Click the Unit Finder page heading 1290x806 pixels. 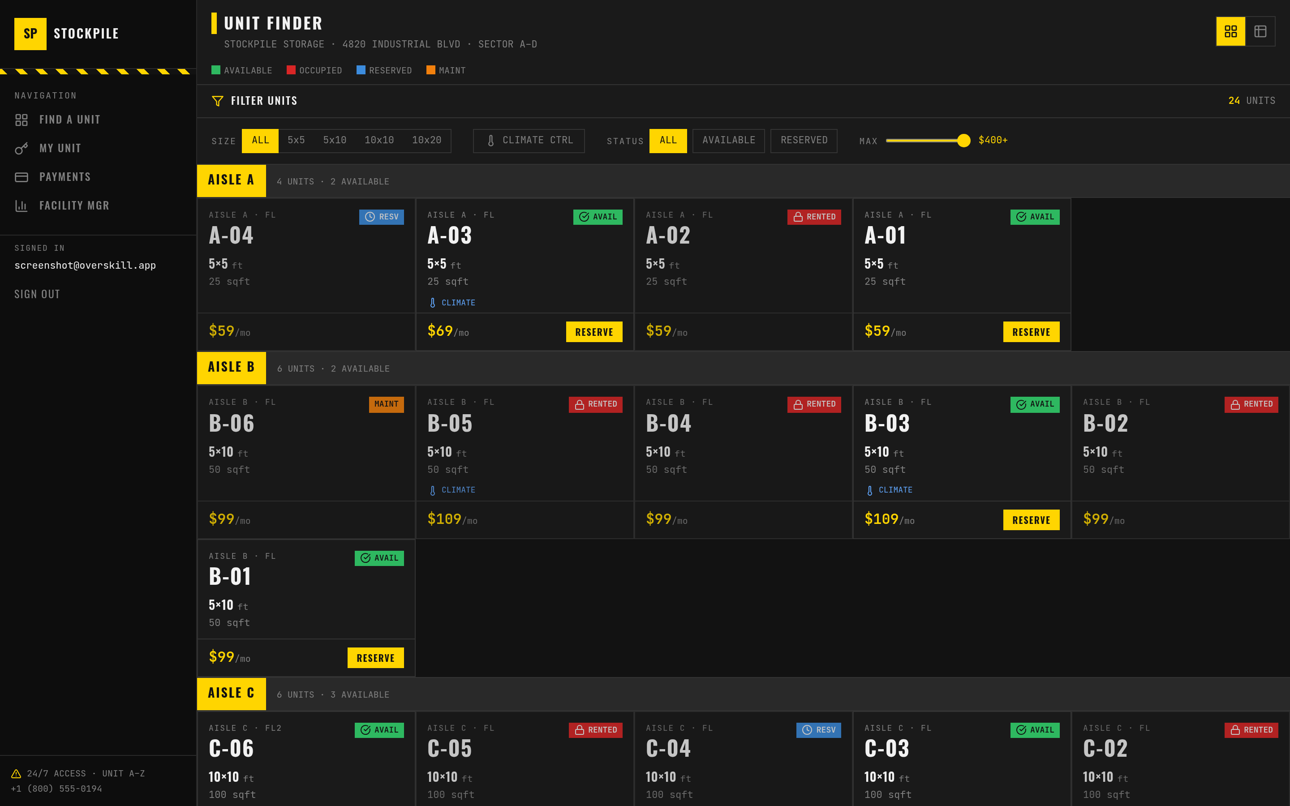274,23
